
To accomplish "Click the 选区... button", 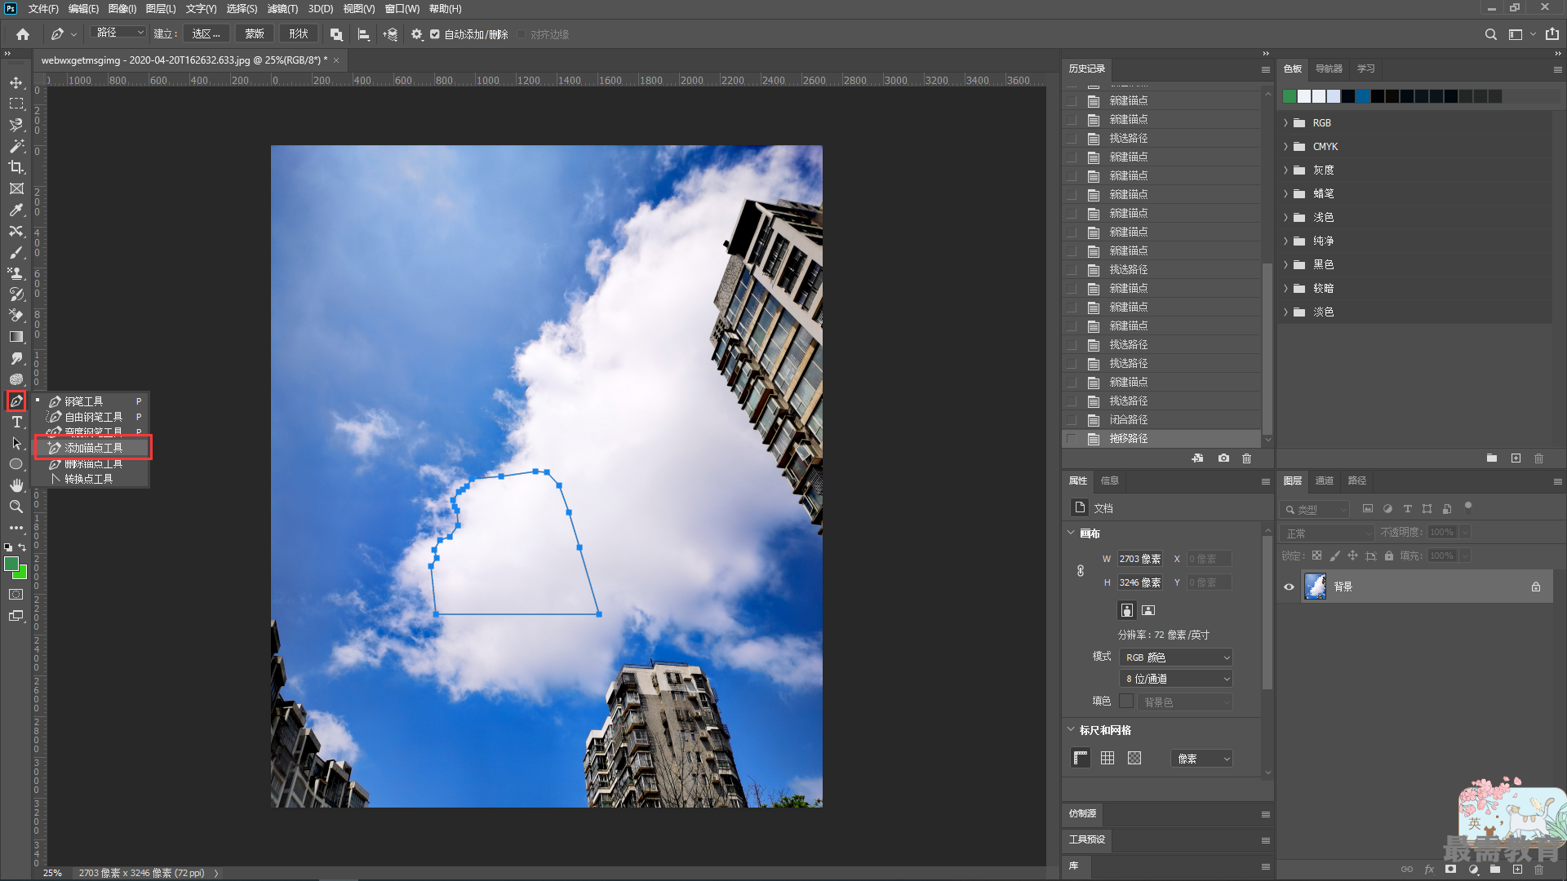I will tap(206, 33).
